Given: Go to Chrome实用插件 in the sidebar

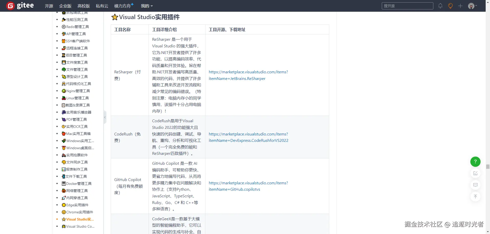Looking at the screenshot, I should [77, 212].
